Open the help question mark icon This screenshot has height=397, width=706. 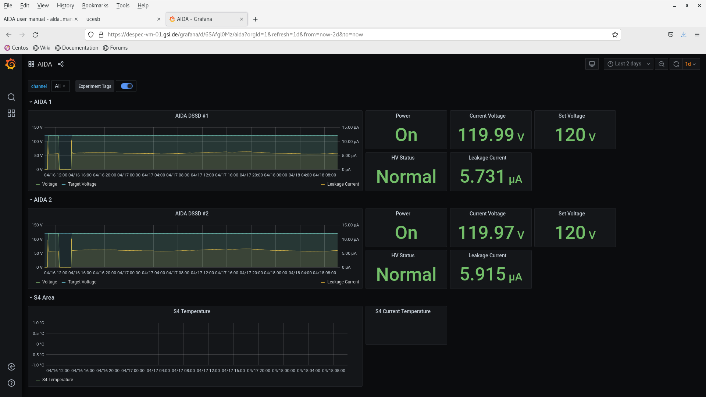[11, 383]
